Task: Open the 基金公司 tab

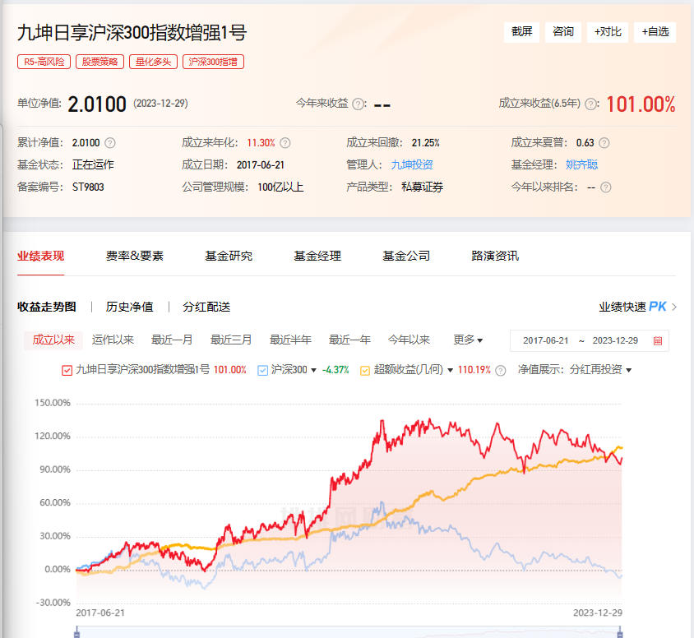Action: coord(406,256)
